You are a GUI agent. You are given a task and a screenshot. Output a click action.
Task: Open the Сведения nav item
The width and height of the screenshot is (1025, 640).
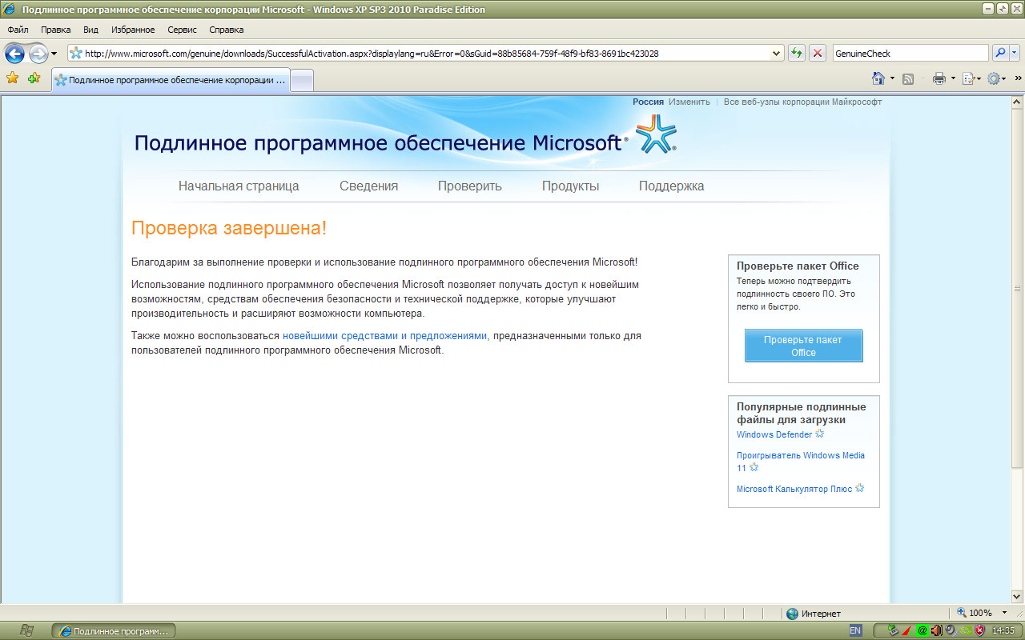pos(368,186)
